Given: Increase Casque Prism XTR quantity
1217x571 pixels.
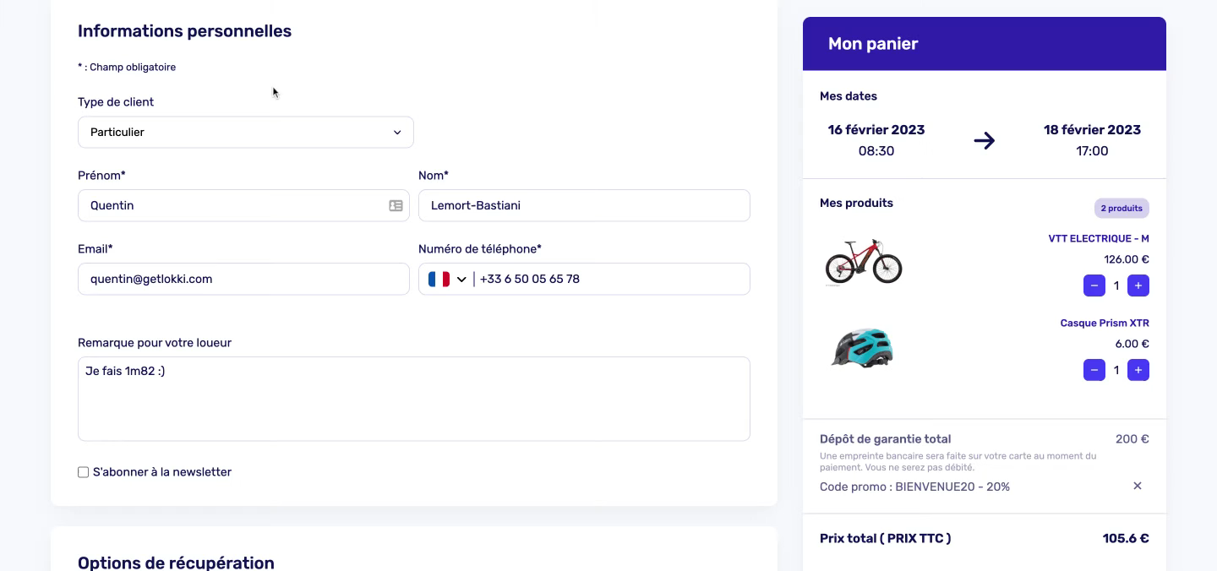Looking at the screenshot, I should click(x=1138, y=370).
